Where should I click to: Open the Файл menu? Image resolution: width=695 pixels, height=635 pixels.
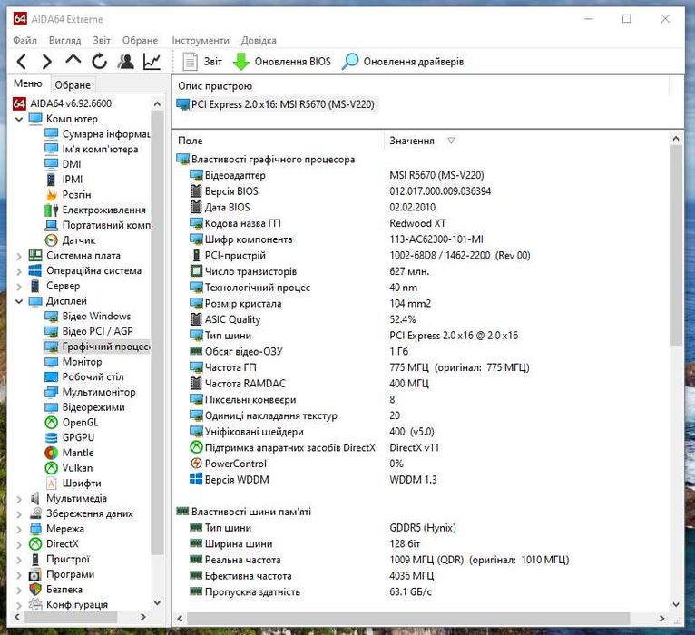pos(24,40)
